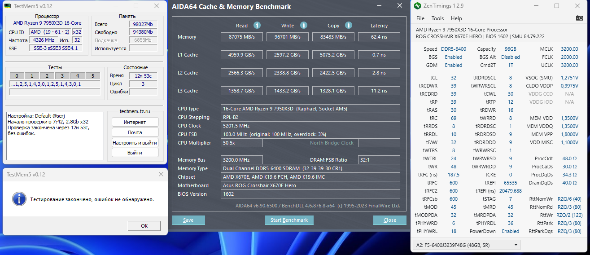Click the Всего 98027Mb memory field
Image resolution: width=590 pixels, height=255 pixels.
tap(143, 24)
